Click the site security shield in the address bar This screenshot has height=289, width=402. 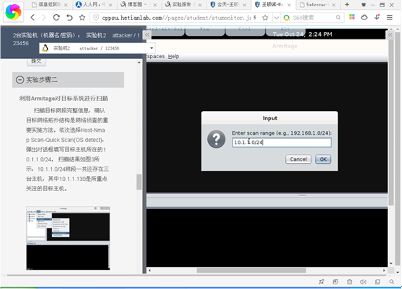[96, 17]
